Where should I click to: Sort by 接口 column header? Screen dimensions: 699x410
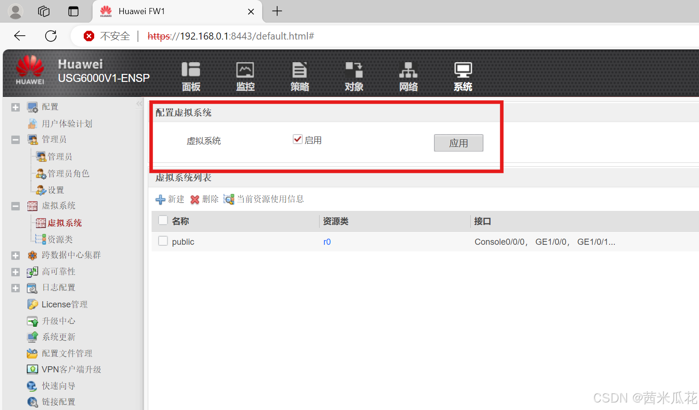click(482, 221)
